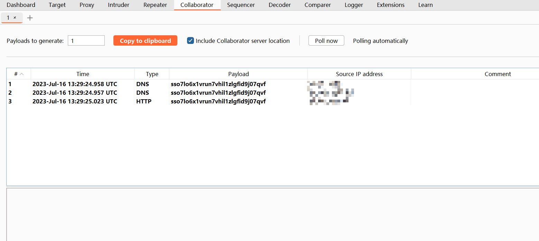The width and height of the screenshot is (539, 241).
Task: Sort by the Time column header
Action: click(83, 74)
